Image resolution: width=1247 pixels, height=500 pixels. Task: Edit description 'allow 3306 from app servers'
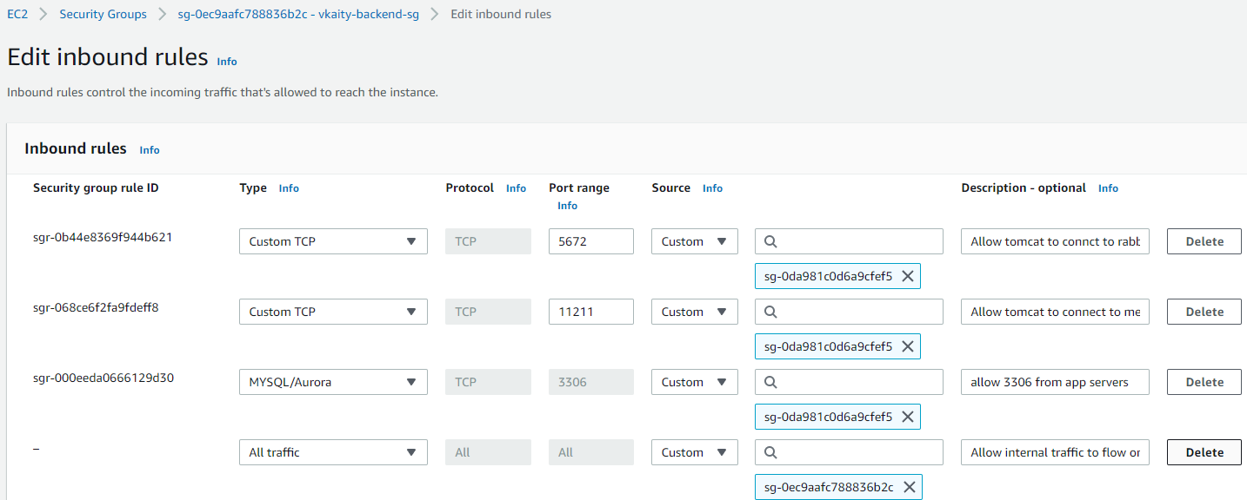point(1055,382)
